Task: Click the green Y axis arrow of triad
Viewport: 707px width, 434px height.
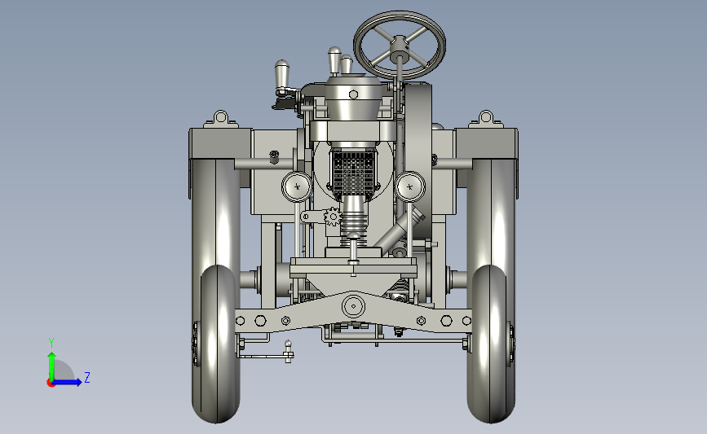Action: coord(51,366)
